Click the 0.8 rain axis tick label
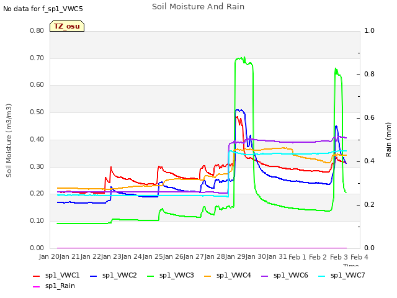Screen dimensions: 397x298 (x=369, y=74)
